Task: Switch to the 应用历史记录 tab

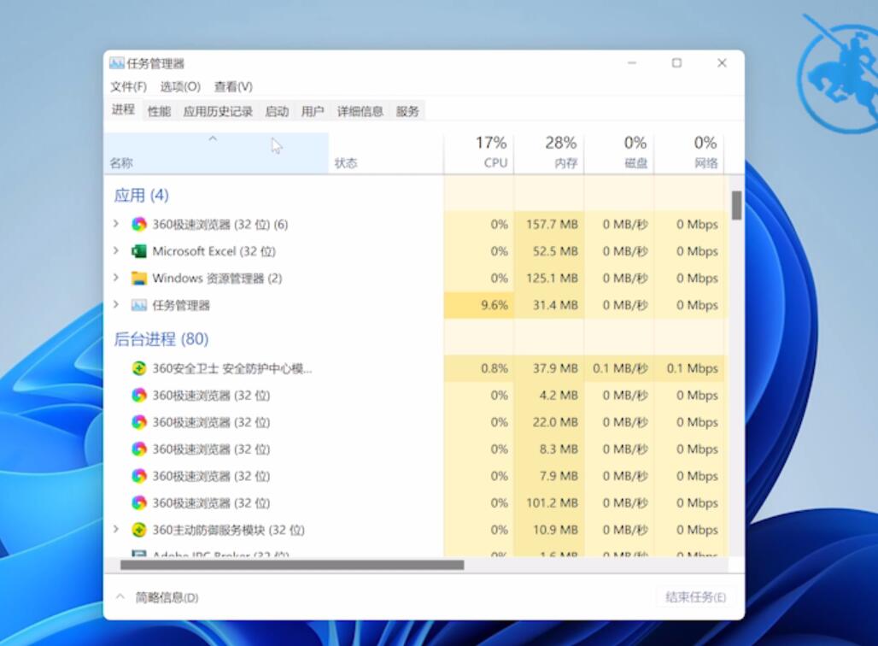Action: coord(218,111)
